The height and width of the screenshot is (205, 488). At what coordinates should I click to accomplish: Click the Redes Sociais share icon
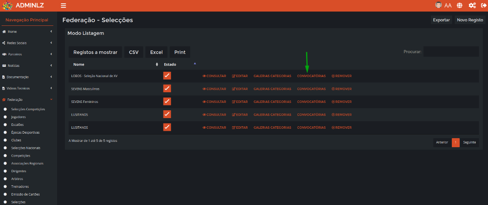click(x=4, y=43)
